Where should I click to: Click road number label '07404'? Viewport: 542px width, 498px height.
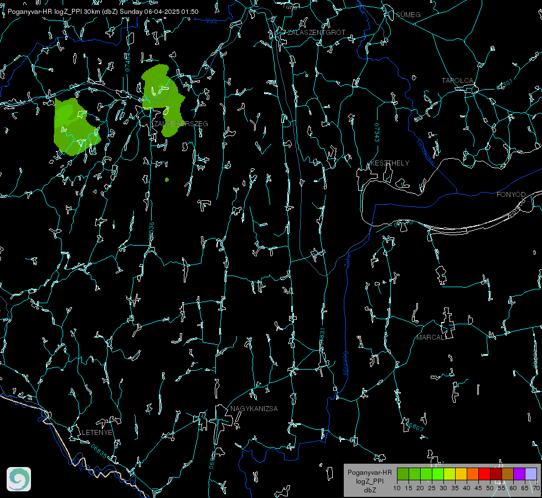pyautogui.click(x=127, y=62)
